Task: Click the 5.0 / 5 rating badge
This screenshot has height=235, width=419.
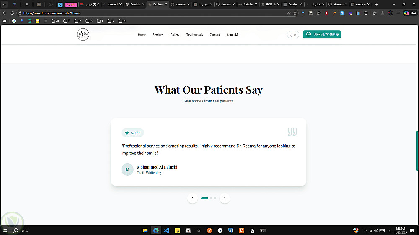Action: [132, 133]
